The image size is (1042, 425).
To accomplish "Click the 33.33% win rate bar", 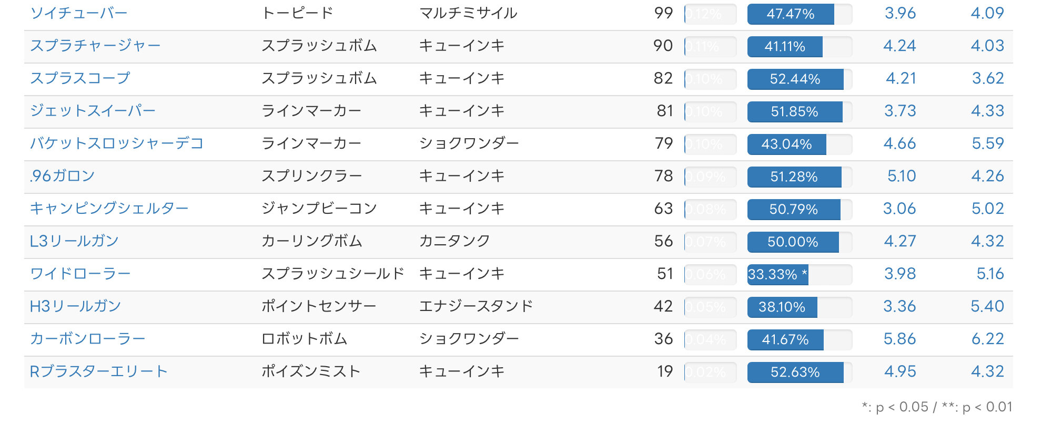I will pyautogui.click(x=800, y=275).
